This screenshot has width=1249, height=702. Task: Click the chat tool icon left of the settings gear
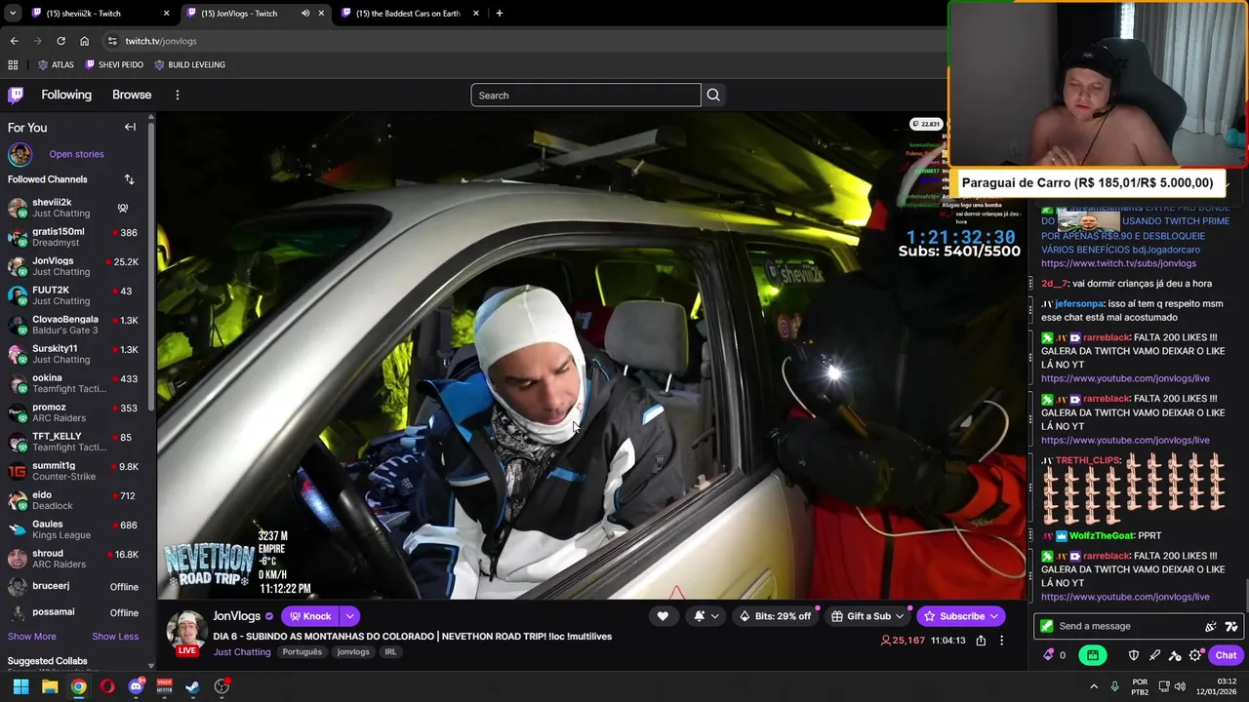(1175, 655)
